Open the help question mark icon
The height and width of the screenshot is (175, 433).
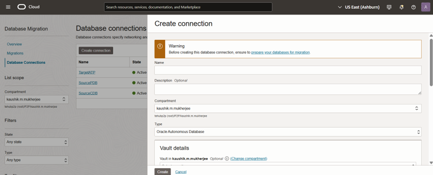[413, 7]
